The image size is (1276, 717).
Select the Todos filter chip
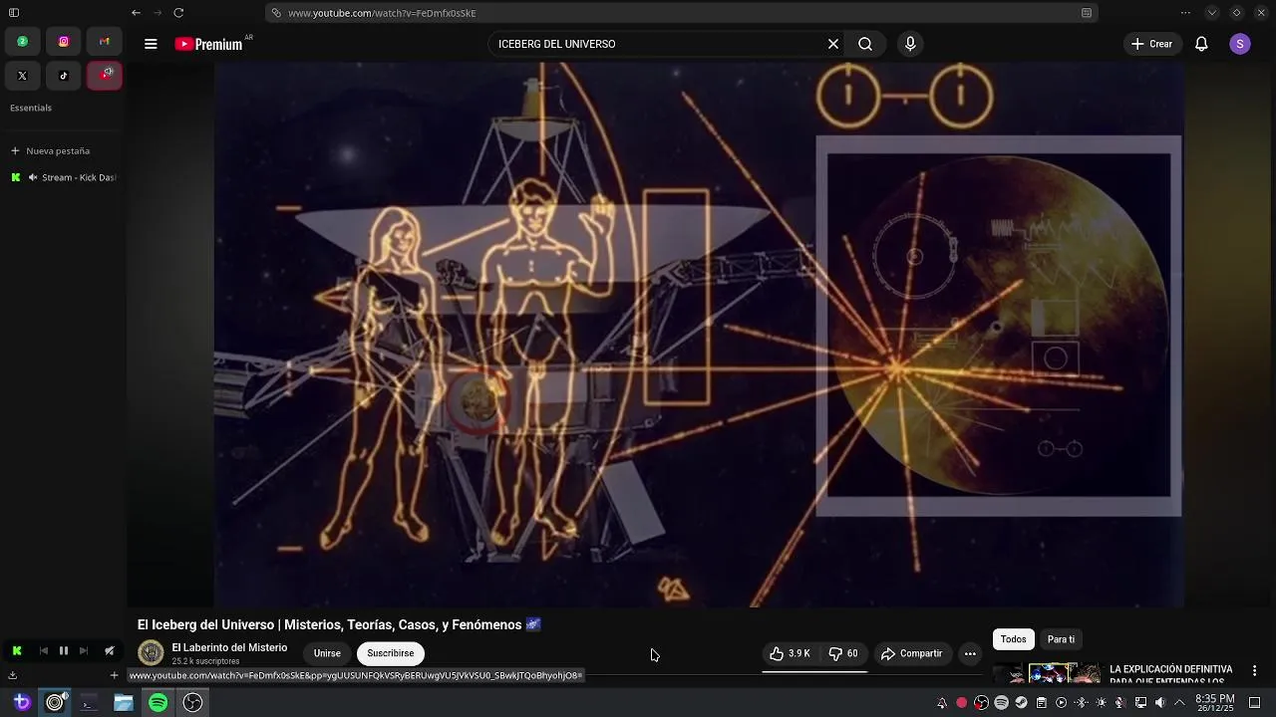[1014, 639]
